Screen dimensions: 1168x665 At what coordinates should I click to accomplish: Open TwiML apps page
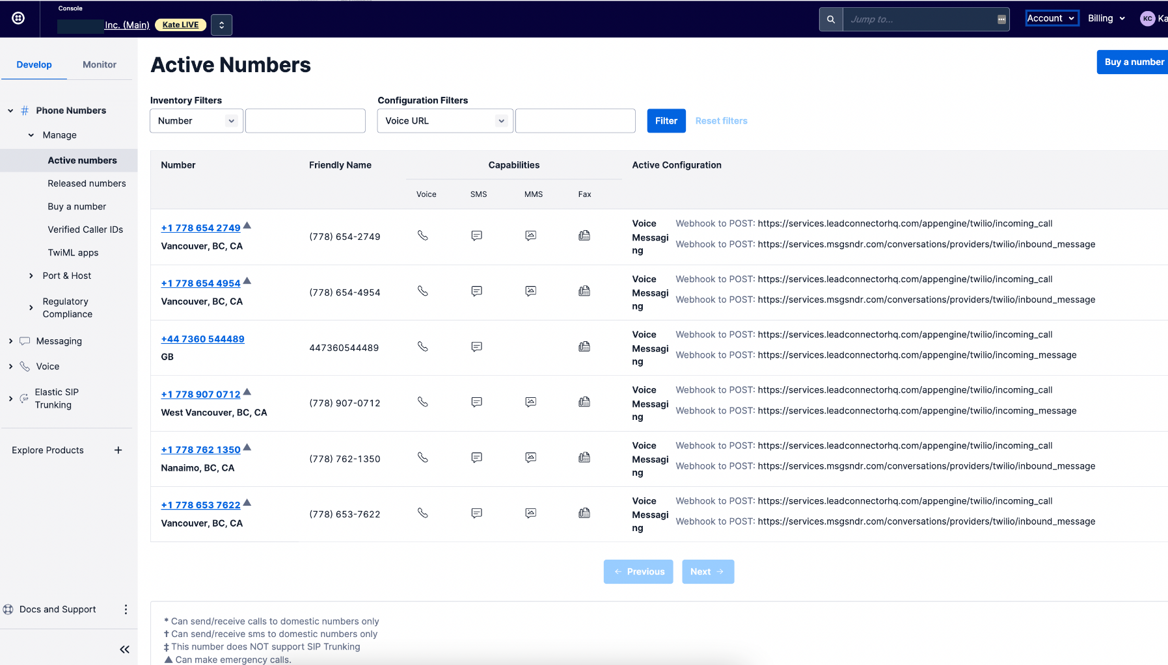coord(73,253)
